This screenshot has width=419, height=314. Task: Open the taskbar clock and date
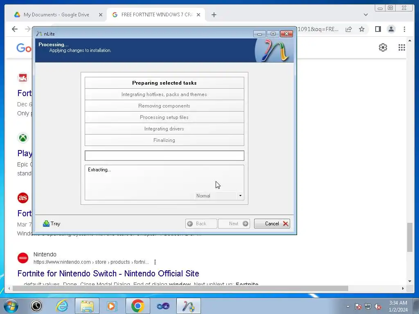click(398, 306)
